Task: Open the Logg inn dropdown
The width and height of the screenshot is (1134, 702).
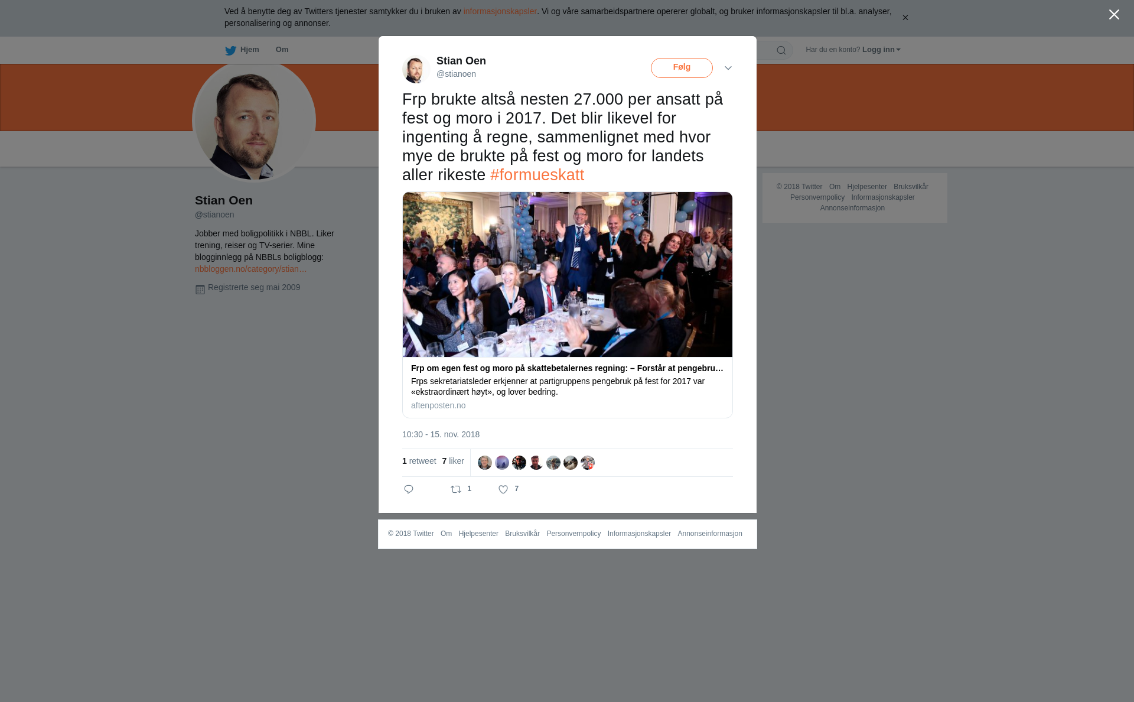Action: coord(881,50)
